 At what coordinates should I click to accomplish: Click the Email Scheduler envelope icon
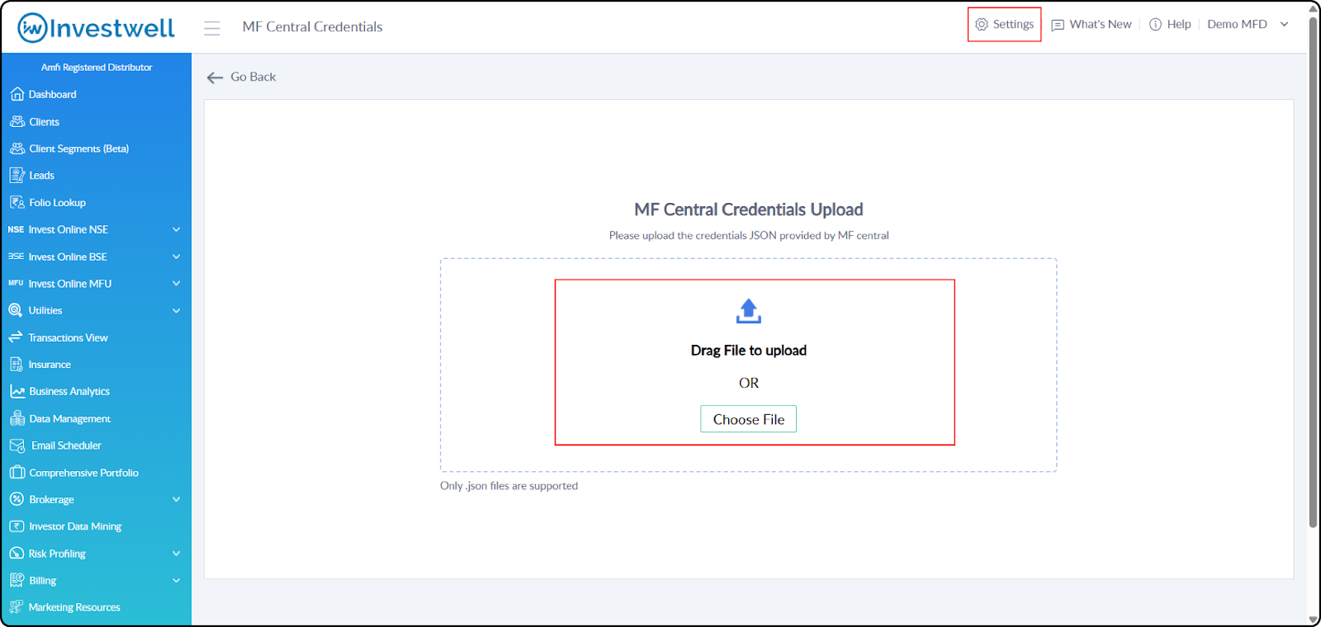click(17, 445)
